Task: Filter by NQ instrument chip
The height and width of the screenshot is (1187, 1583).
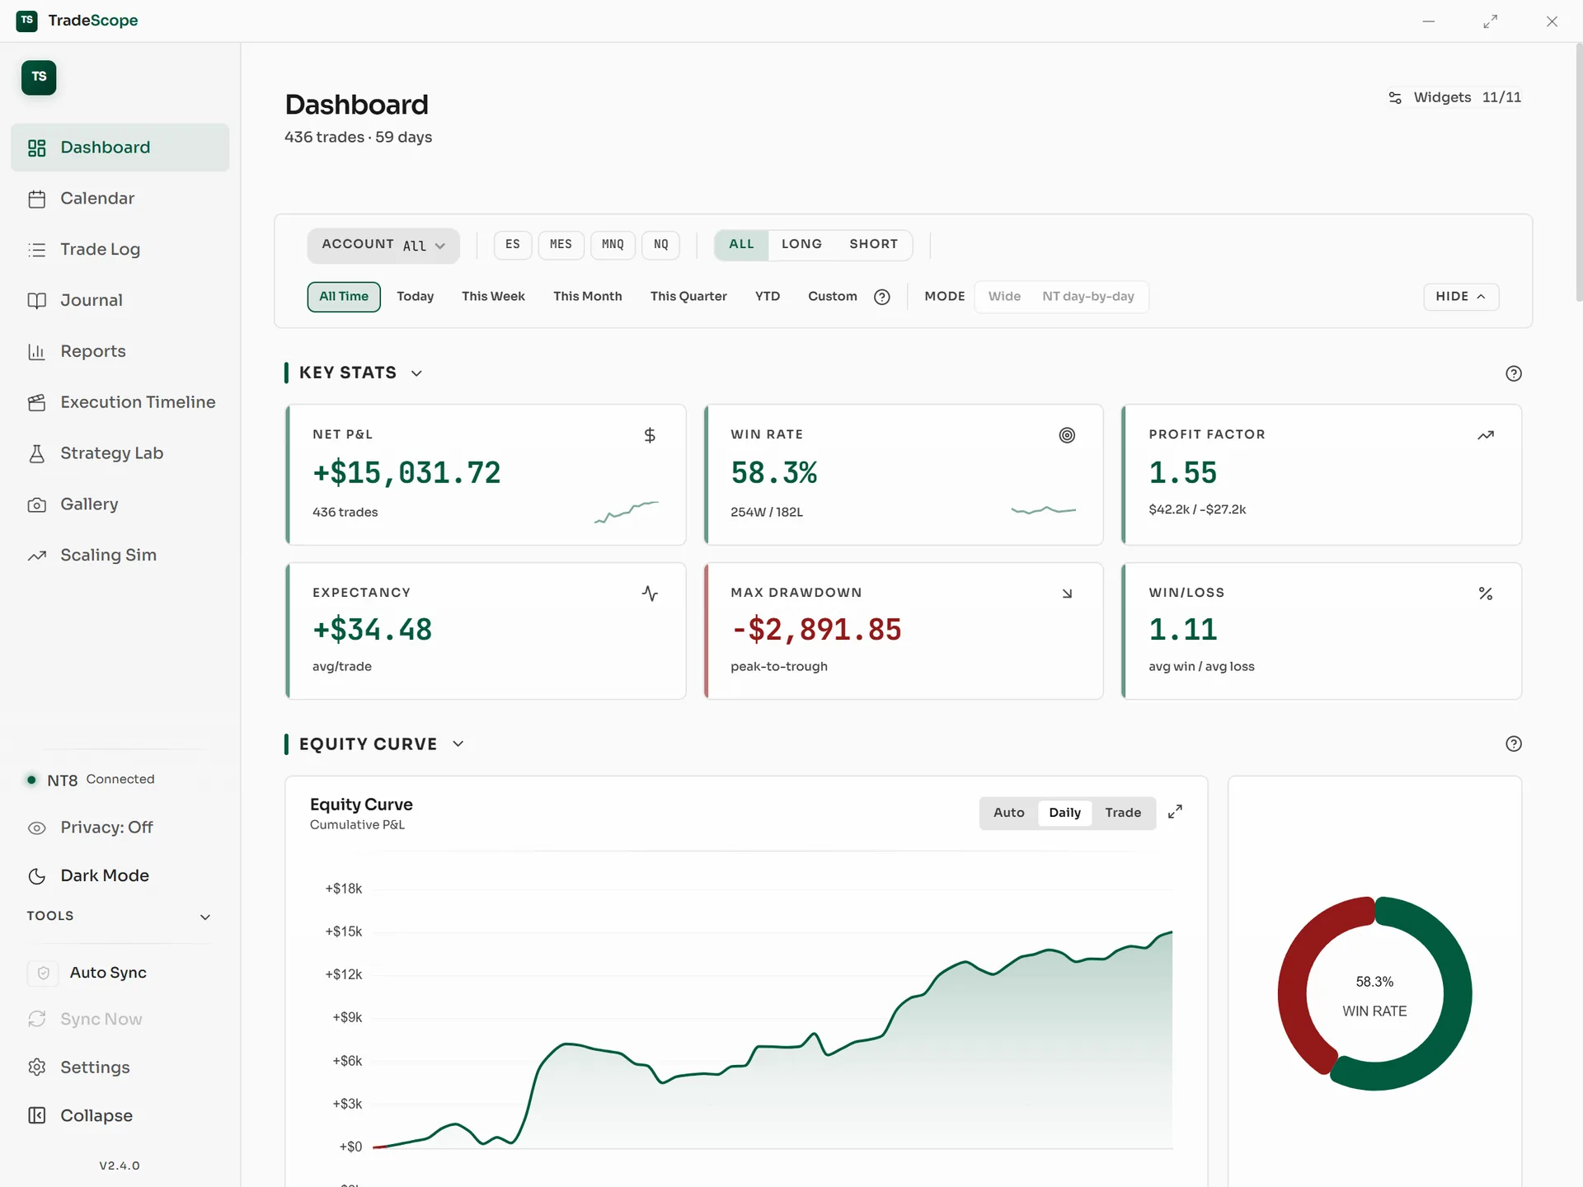Action: pos(660,245)
